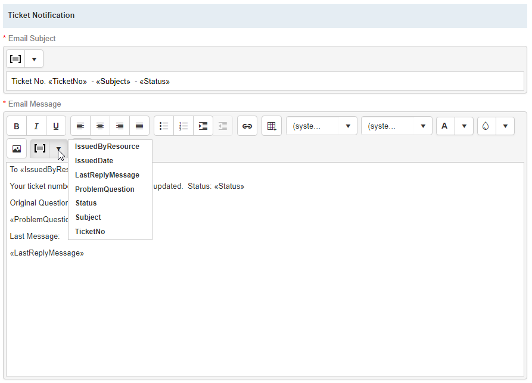Image resolution: width=532 pixels, height=383 pixels.
Task: Open the font family dropdown
Action: coord(322,126)
